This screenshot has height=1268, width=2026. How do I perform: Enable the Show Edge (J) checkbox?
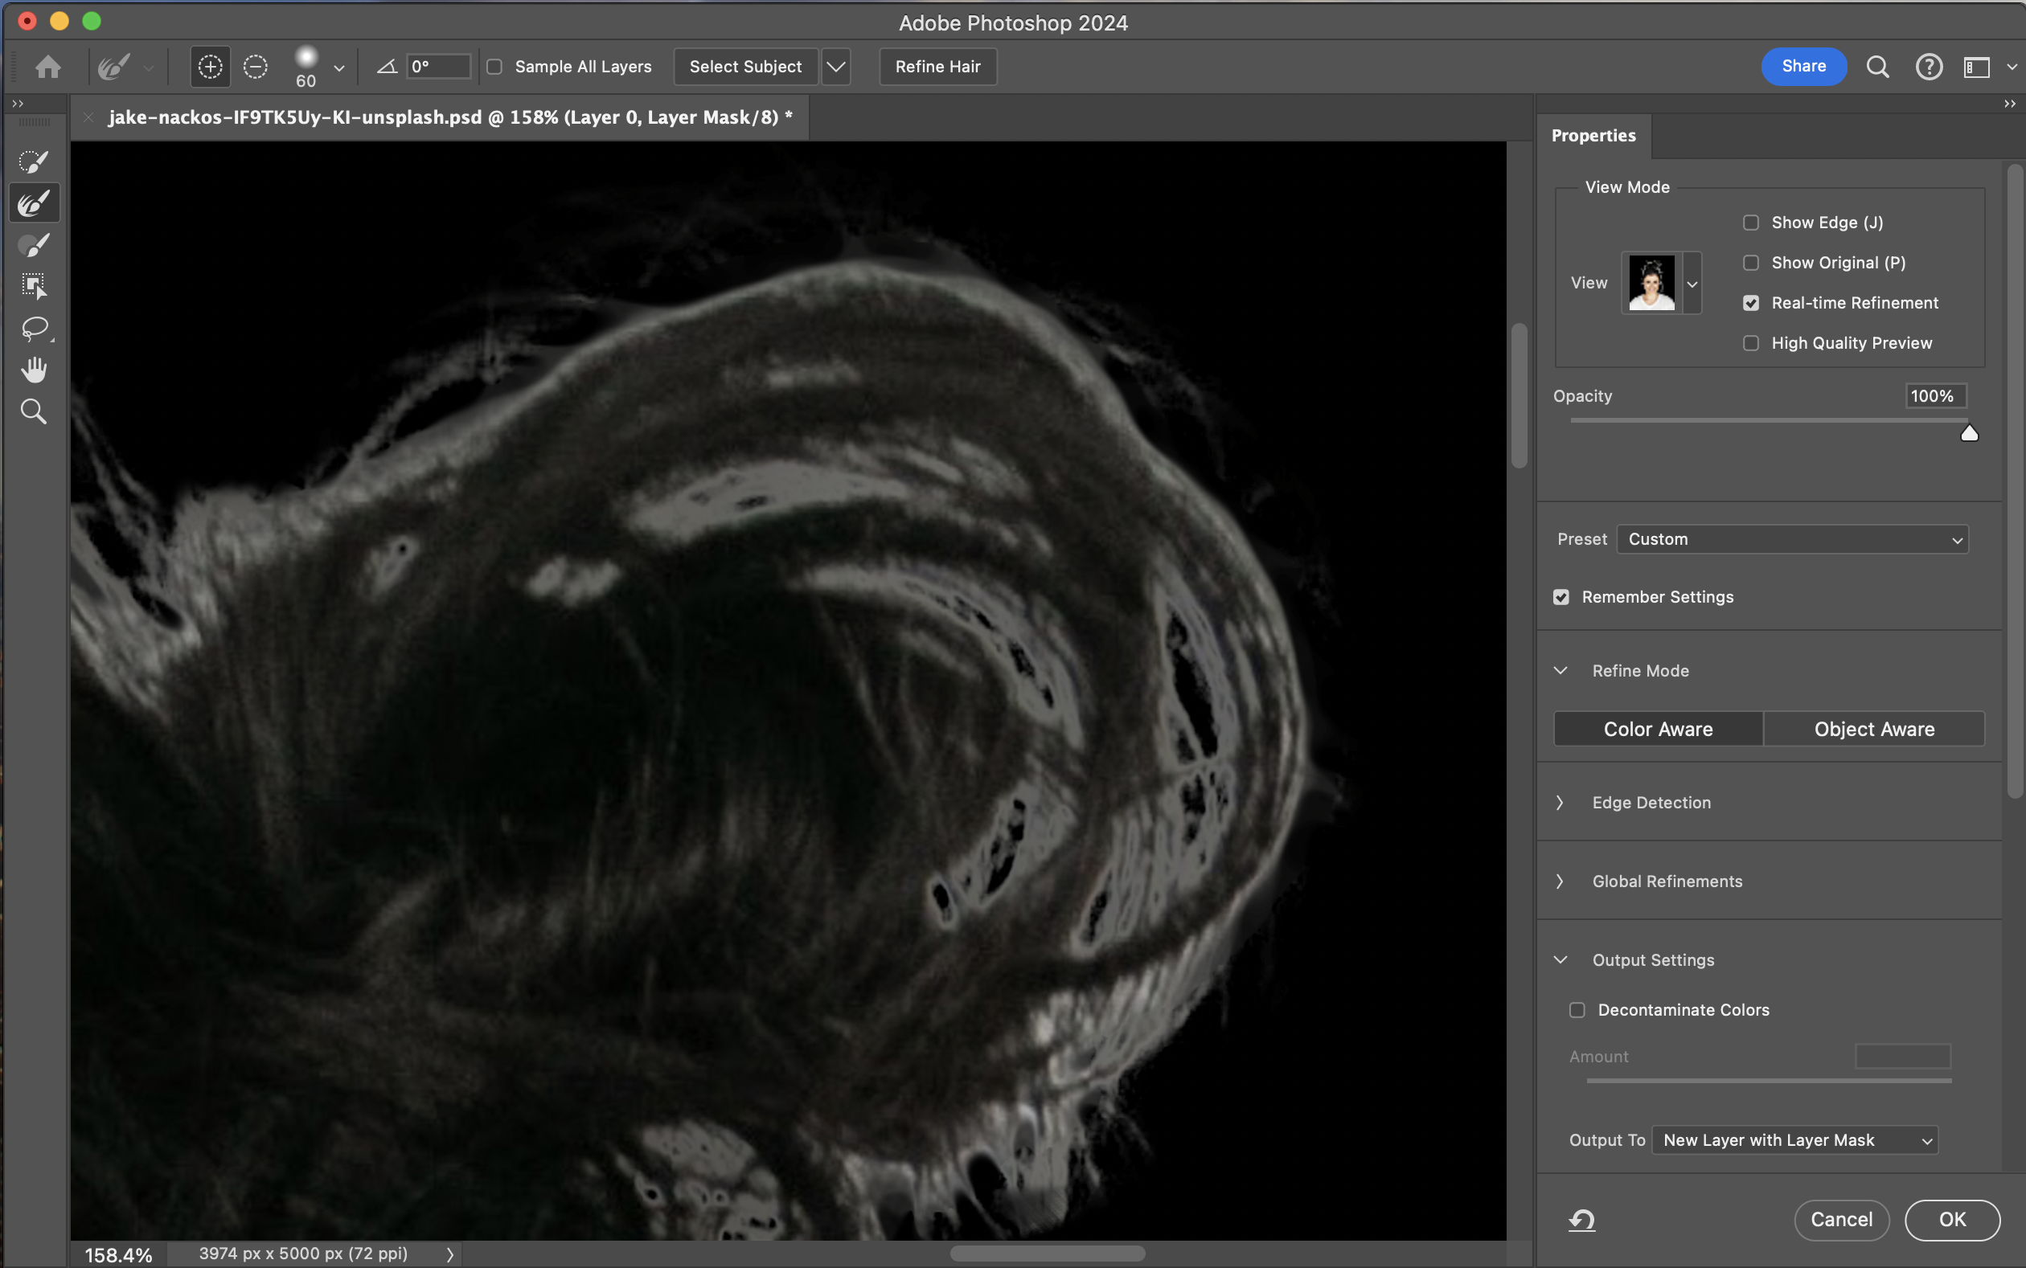tap(1751, 223)
